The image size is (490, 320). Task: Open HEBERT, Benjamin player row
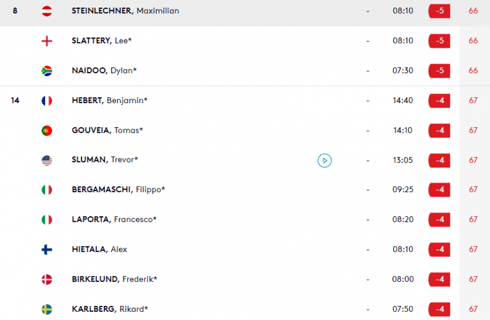click(245, 101)
